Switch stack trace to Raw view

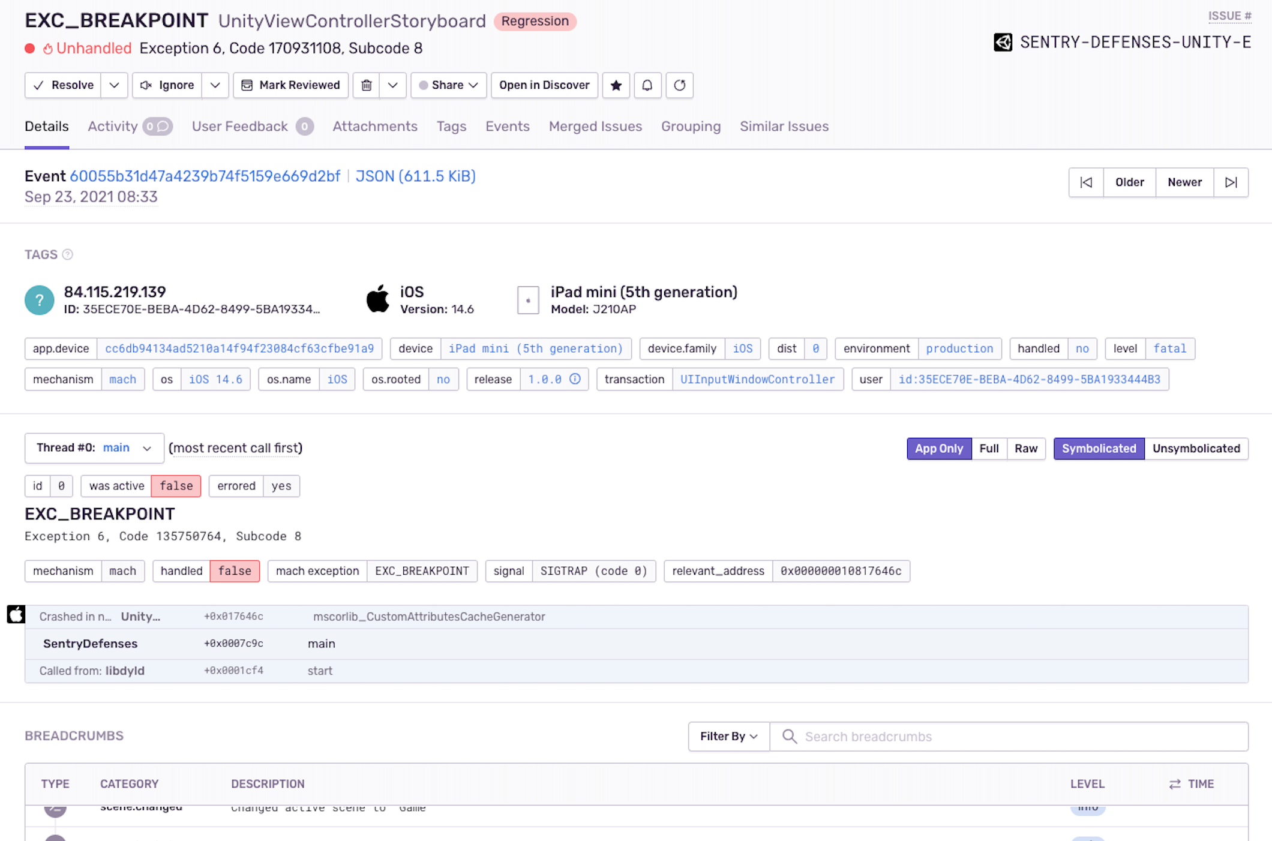1026,449
